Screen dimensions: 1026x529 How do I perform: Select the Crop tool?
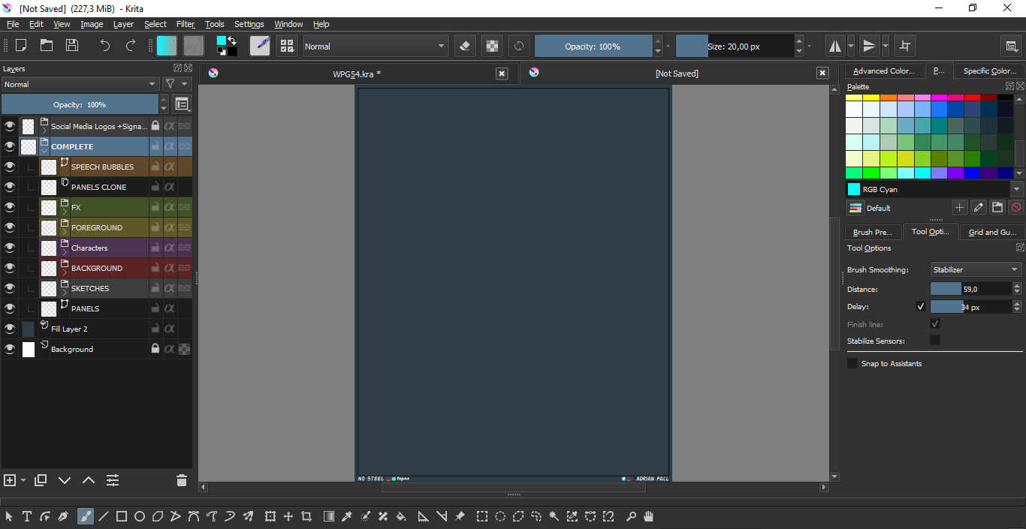[306, 516]
